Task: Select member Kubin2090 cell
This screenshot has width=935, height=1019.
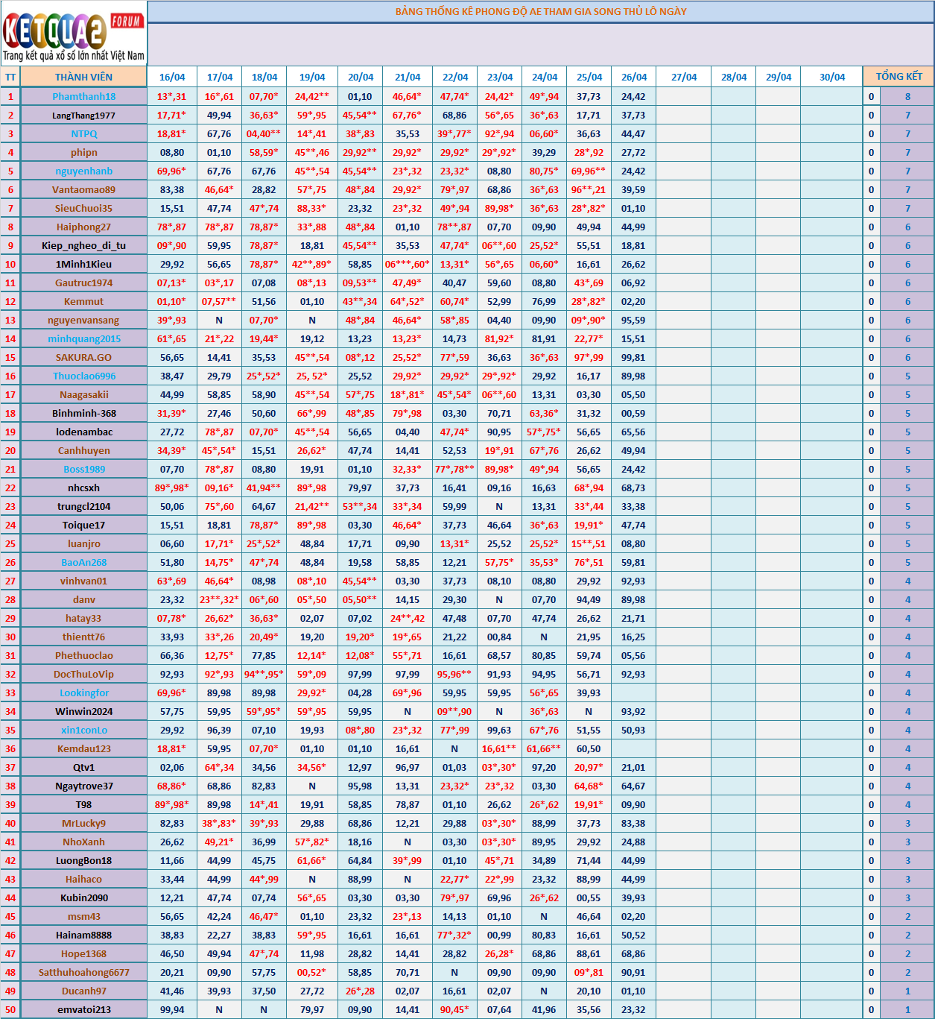Action: [x=83, y=897]
